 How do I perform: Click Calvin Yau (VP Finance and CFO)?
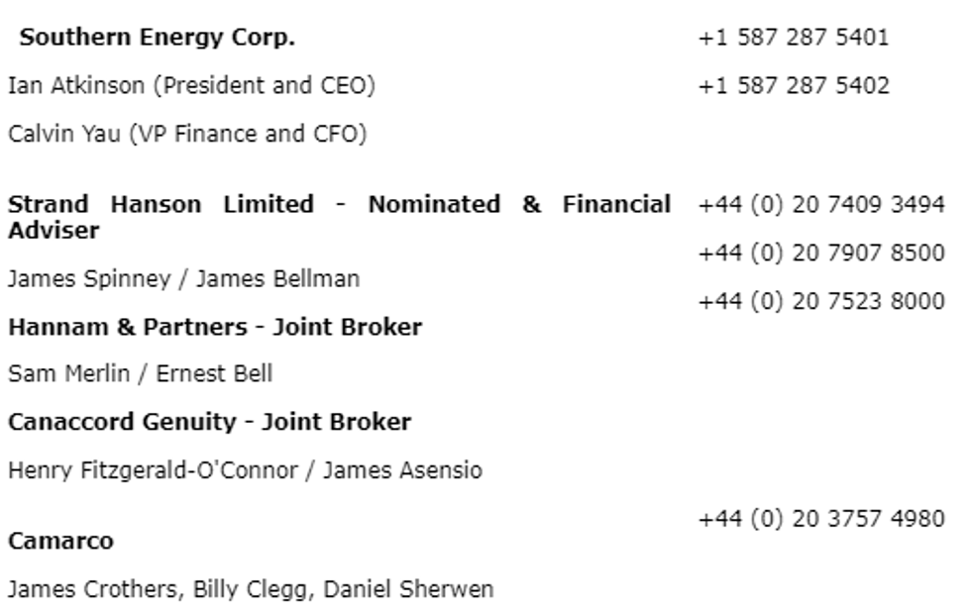coord(187,134)
